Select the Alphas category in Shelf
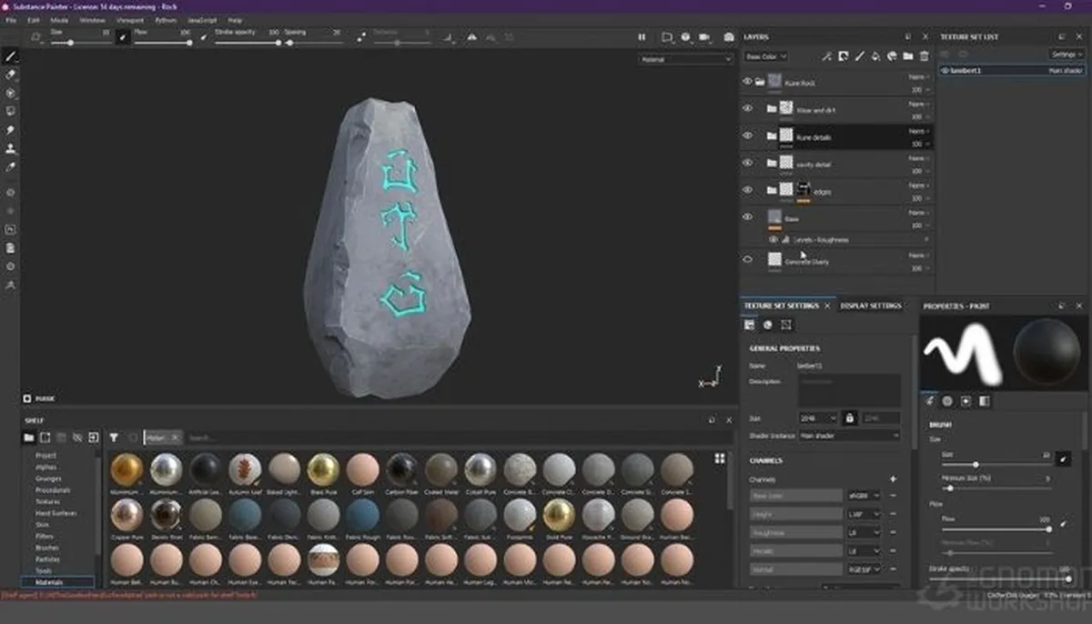The height and width of the screenshot is (624, 1092). click(x=45, y=467)
